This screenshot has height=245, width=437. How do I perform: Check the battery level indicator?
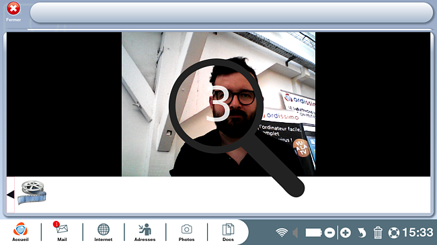[313, 232]
